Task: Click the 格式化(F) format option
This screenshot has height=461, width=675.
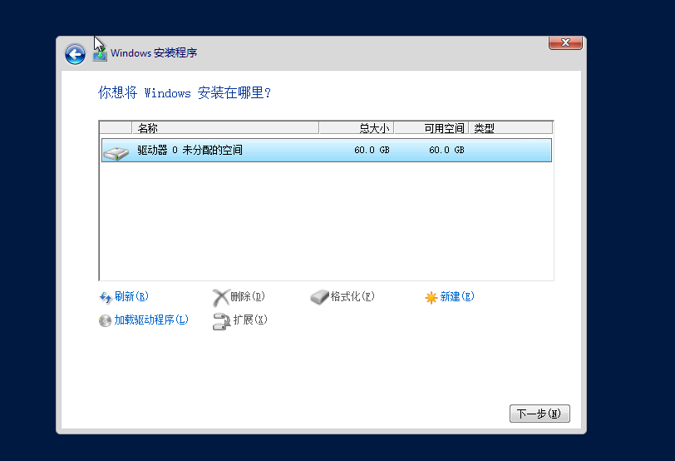Action: (352, 296)
